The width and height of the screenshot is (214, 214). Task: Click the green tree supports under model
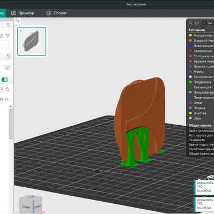pyautogui.click(x=137, y=146)
